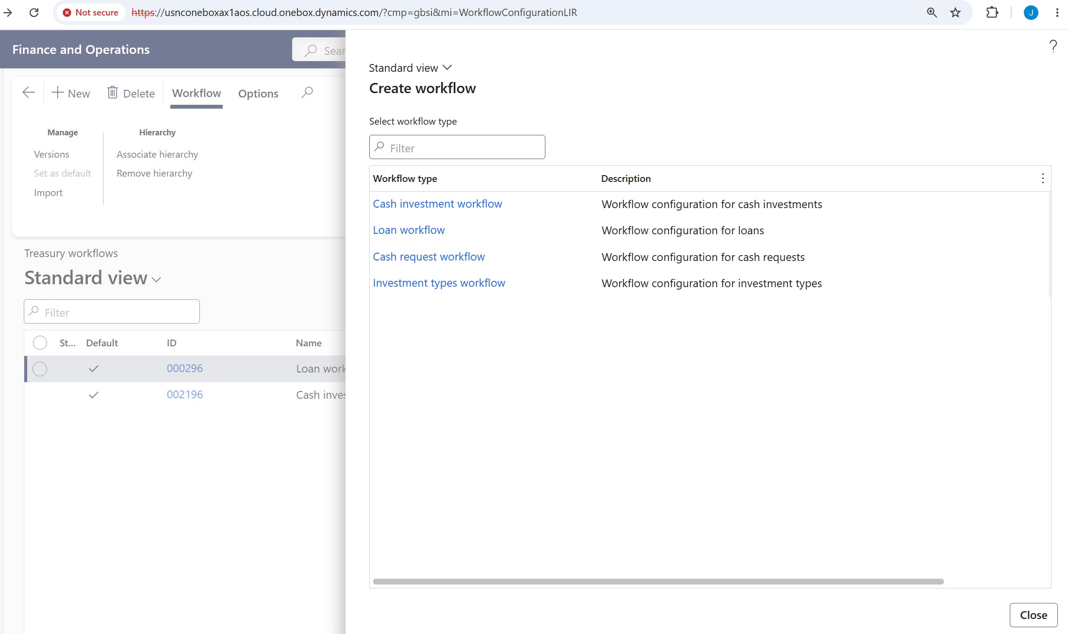Viewport: 1068px width, 634px height.
Task: Switch to the Options tab
Action: point(258,94)
